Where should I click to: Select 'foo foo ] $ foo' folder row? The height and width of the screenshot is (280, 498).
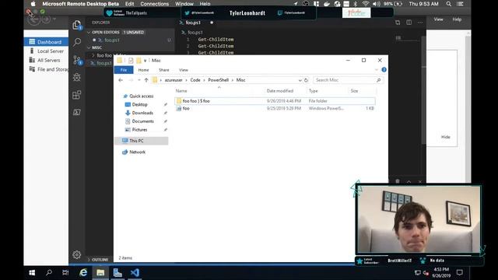pyautogui.click(x=275, y=101)
